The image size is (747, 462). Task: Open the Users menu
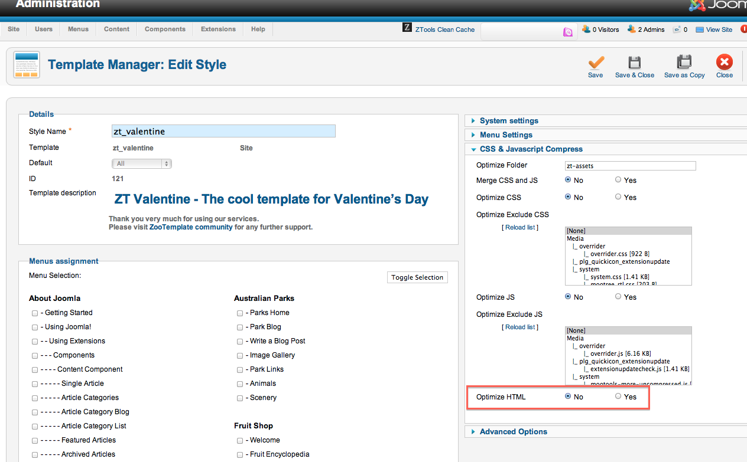pyautogui.click(x=44, y=29)
